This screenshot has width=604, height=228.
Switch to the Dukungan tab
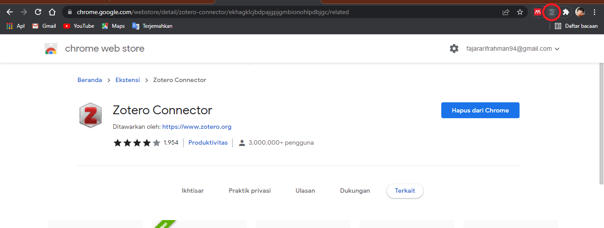coord(355,191)
